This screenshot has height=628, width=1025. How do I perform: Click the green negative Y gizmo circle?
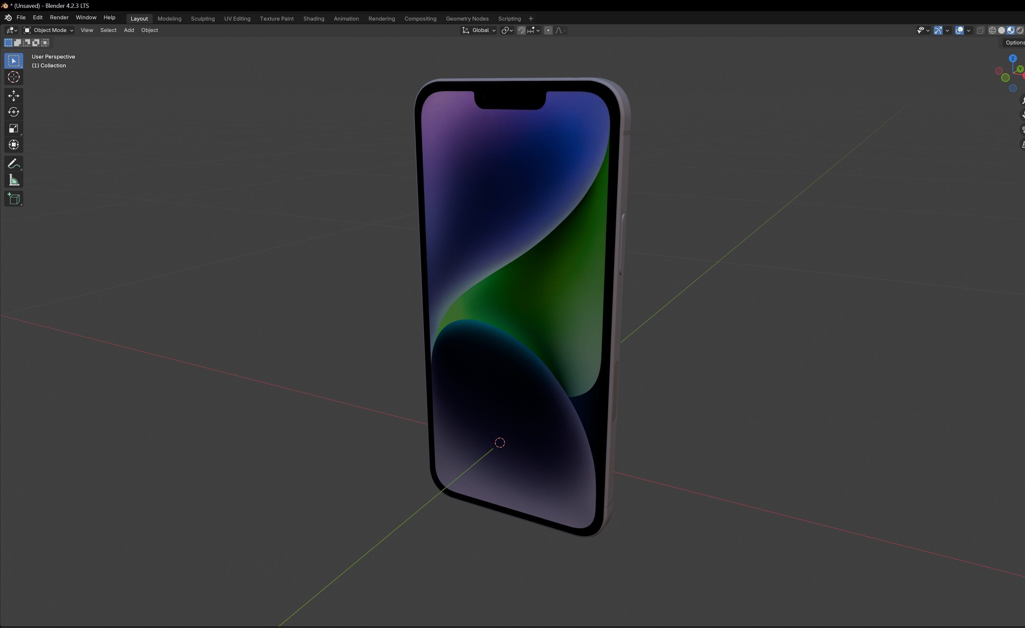click(1005, 78)
